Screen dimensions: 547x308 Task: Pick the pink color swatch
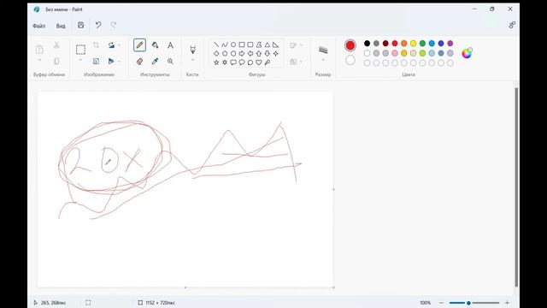point(395,53)
